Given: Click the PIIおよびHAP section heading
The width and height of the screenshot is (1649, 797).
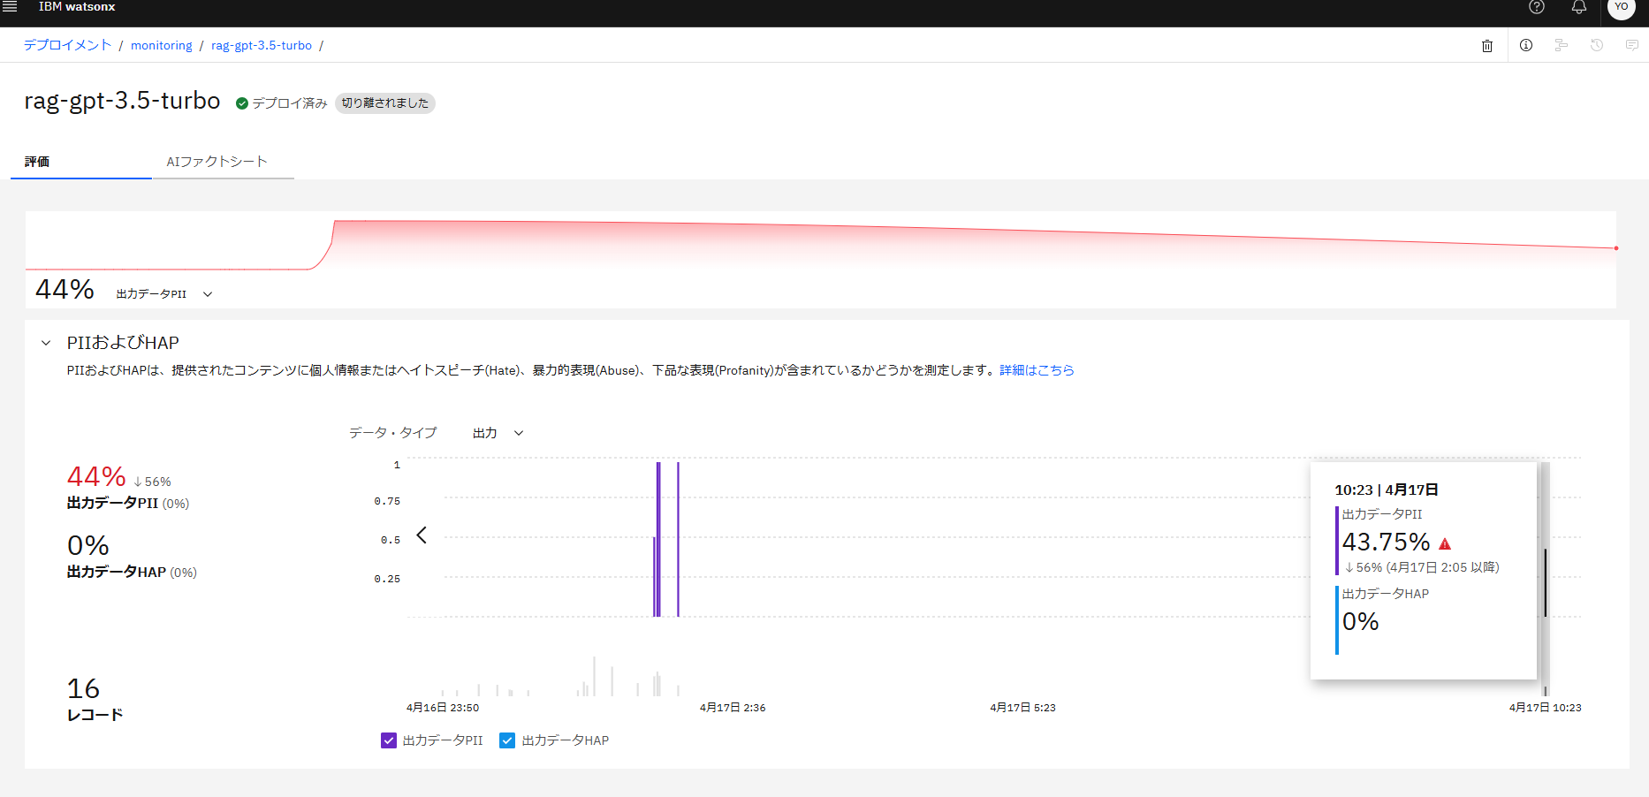Looking at the screenshot, I should coord(123,343).
